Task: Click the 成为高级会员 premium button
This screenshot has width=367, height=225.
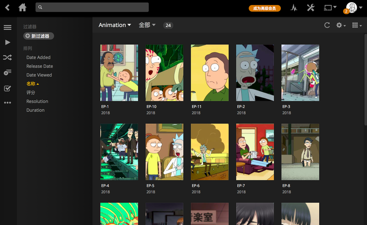Action: click(x=265, y=8)
